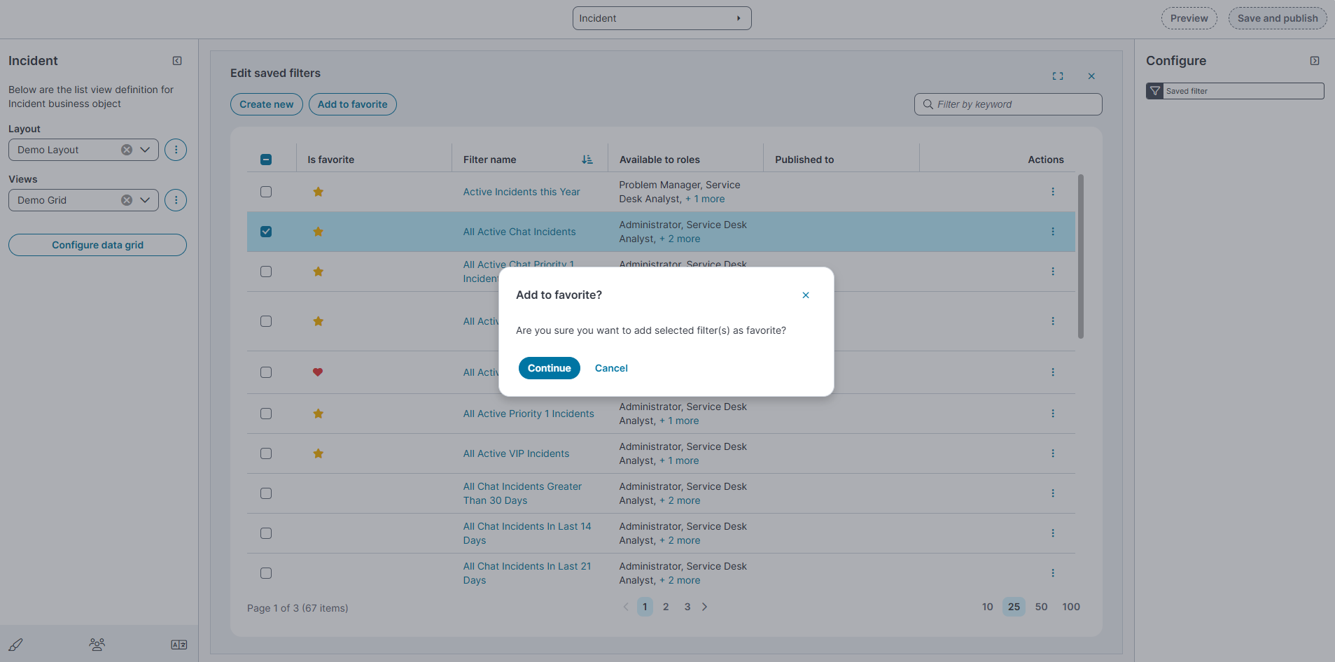
Task: Clear the Demo Layout selection
Action: click(127, 150)
